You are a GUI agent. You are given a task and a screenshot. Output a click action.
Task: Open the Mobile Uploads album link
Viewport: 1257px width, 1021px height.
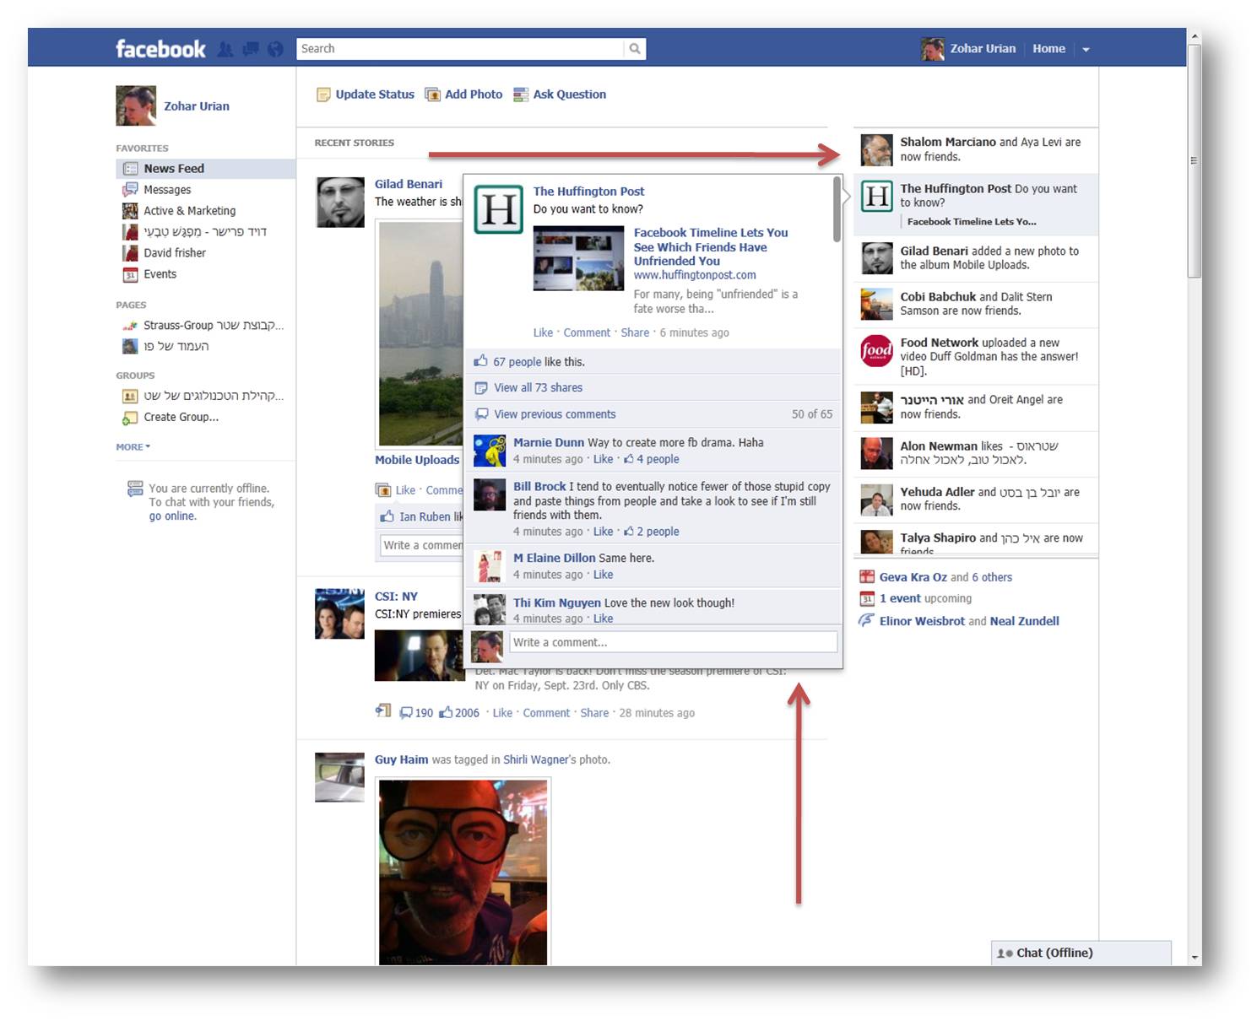(417, 460)
